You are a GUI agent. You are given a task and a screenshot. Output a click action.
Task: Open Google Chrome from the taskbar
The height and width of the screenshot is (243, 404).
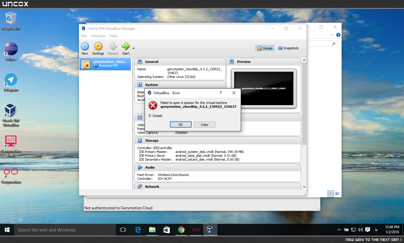click(x=181, y=230)
